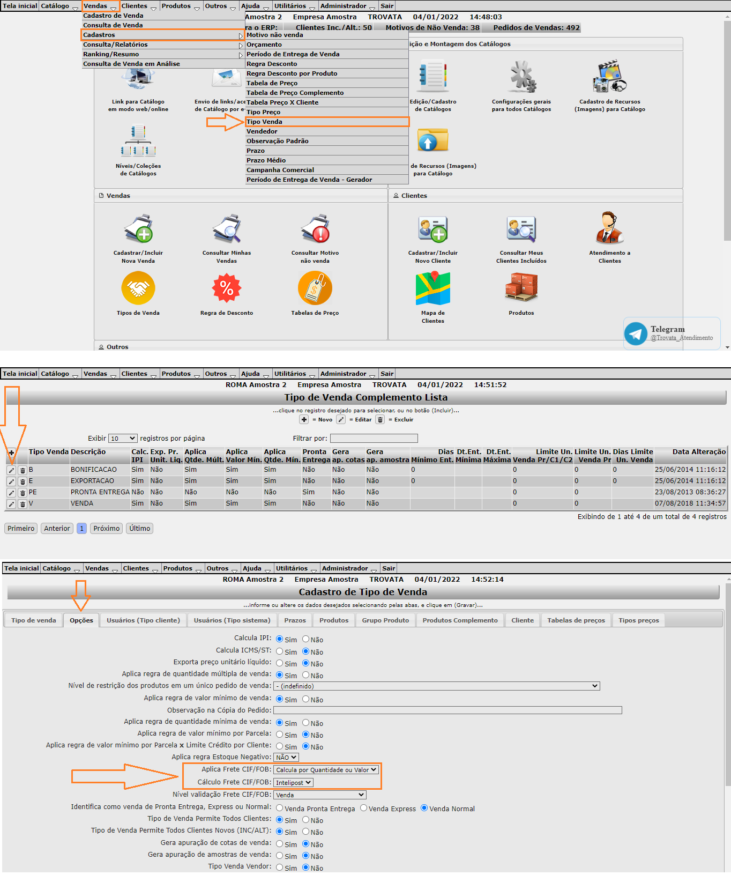Select Sim for Exporta preço unitário líquido
This screenshot has width=731, height=875.
click(x=280, y=663)
